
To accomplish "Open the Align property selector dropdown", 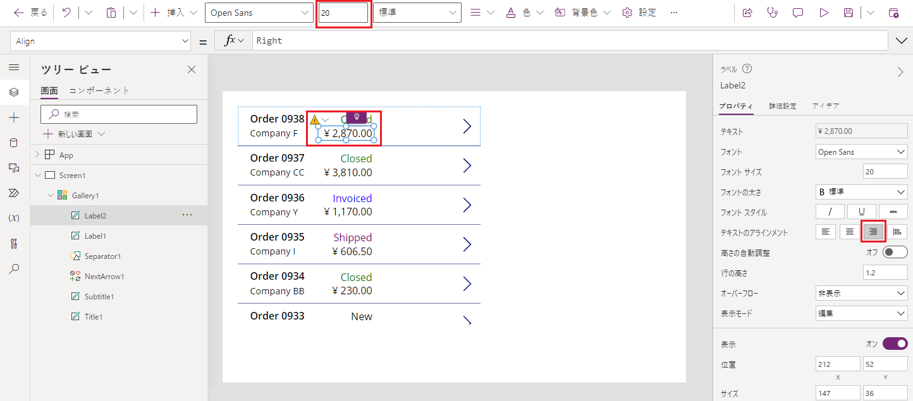I will pos(101,41).
